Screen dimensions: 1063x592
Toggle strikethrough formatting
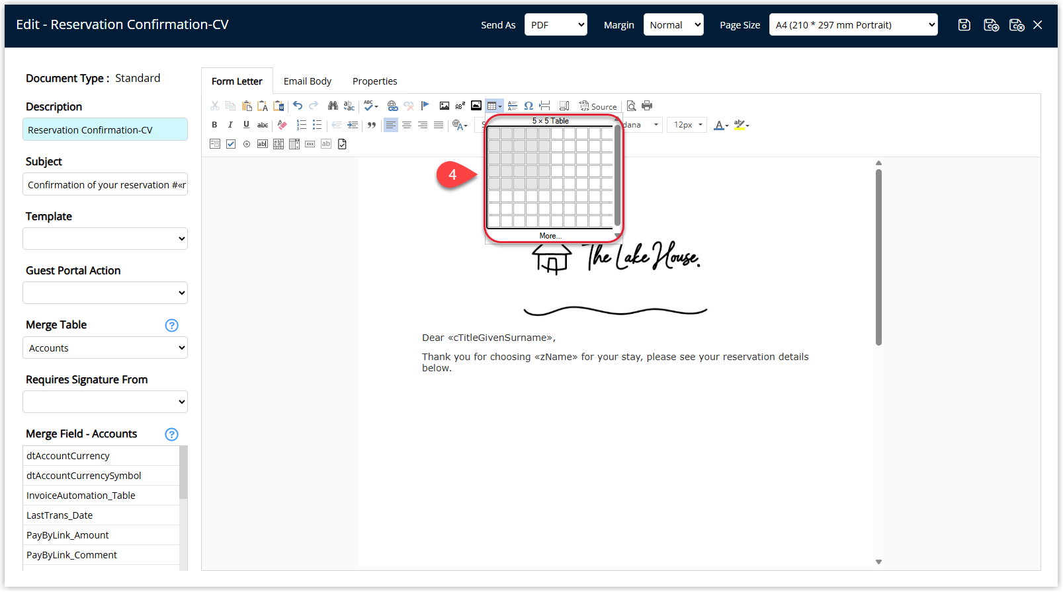263,125
